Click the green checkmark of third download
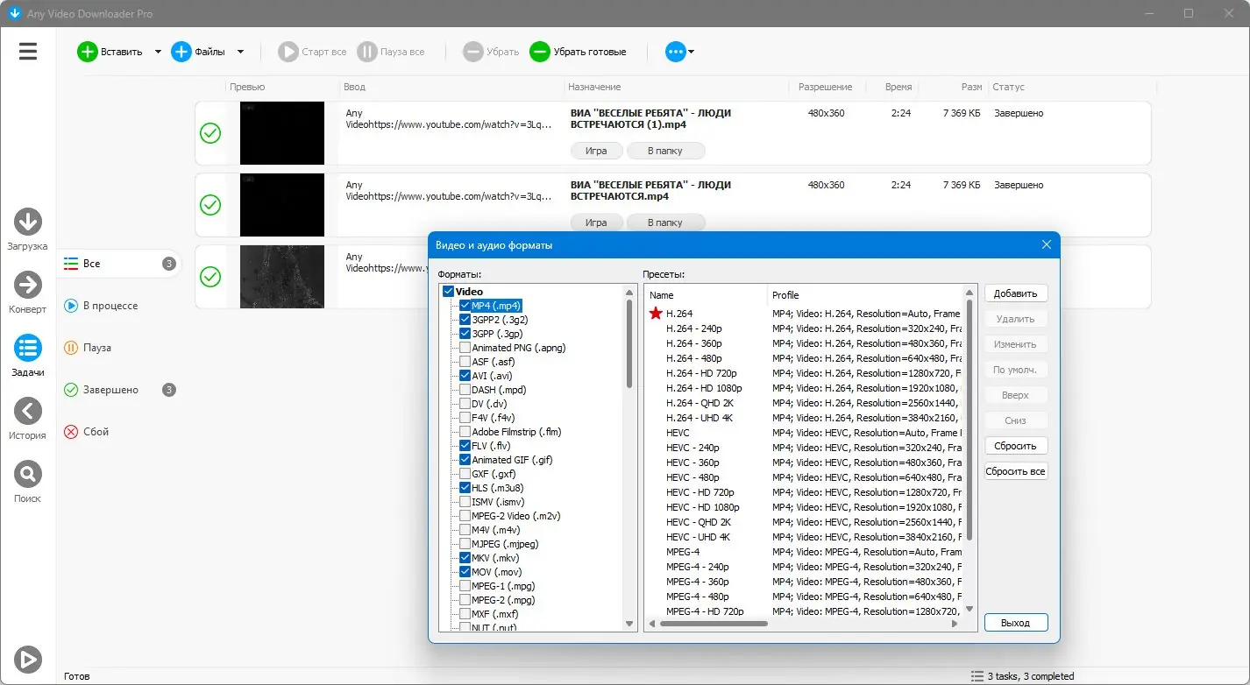Viewport: 1250px width, 685px height. tap(210, 277)
